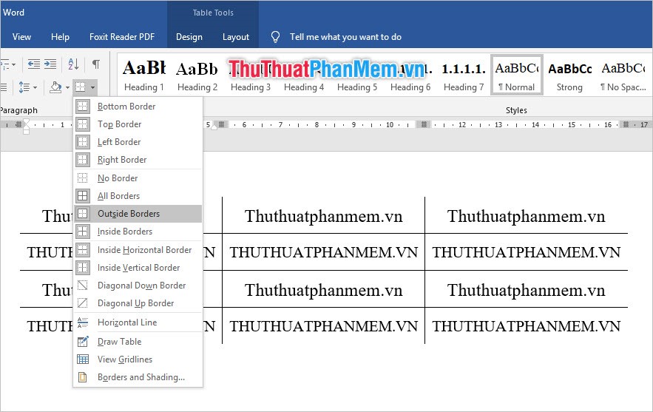Switch to the View tab
Image resolution: width=653 pixels, height=412 pixels.
(x=21, y=37)
